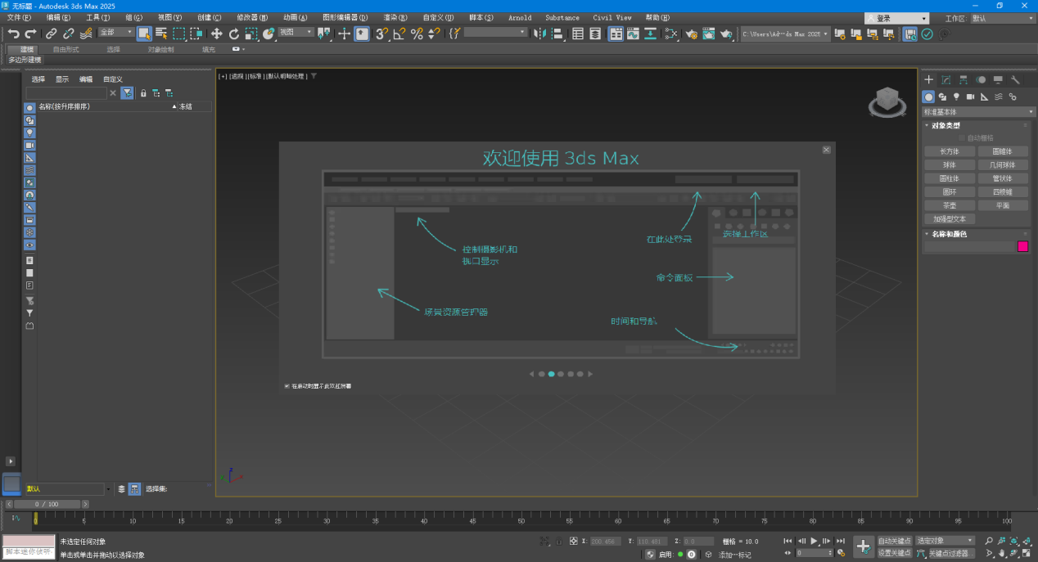Click the 自动关键点 button
The height and width of the screenshot is (562, 1038).
coord(895,541)
